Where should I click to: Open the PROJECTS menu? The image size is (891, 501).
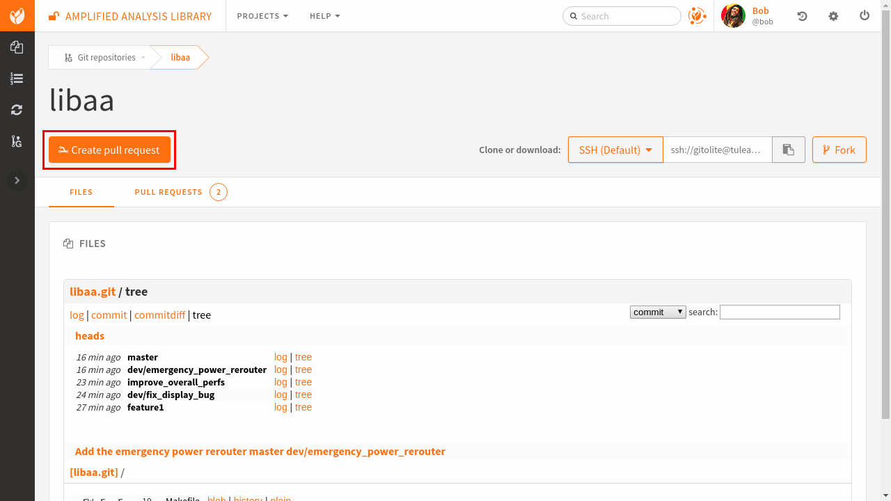coord(262,15)
